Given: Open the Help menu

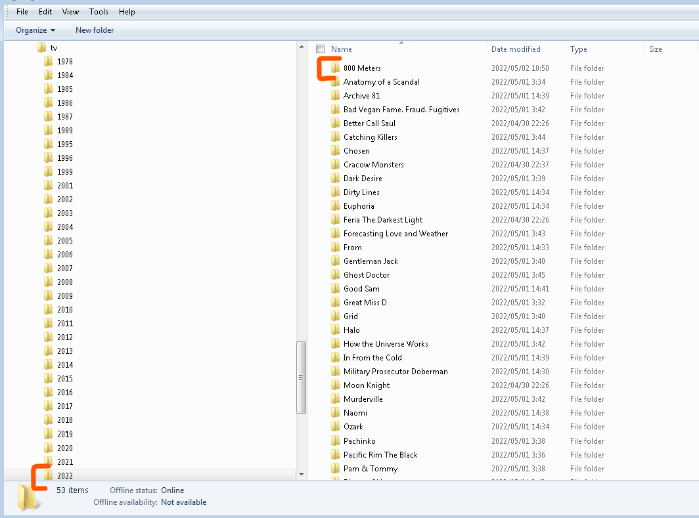Looking at the screenshot, I should coord(127,12).
